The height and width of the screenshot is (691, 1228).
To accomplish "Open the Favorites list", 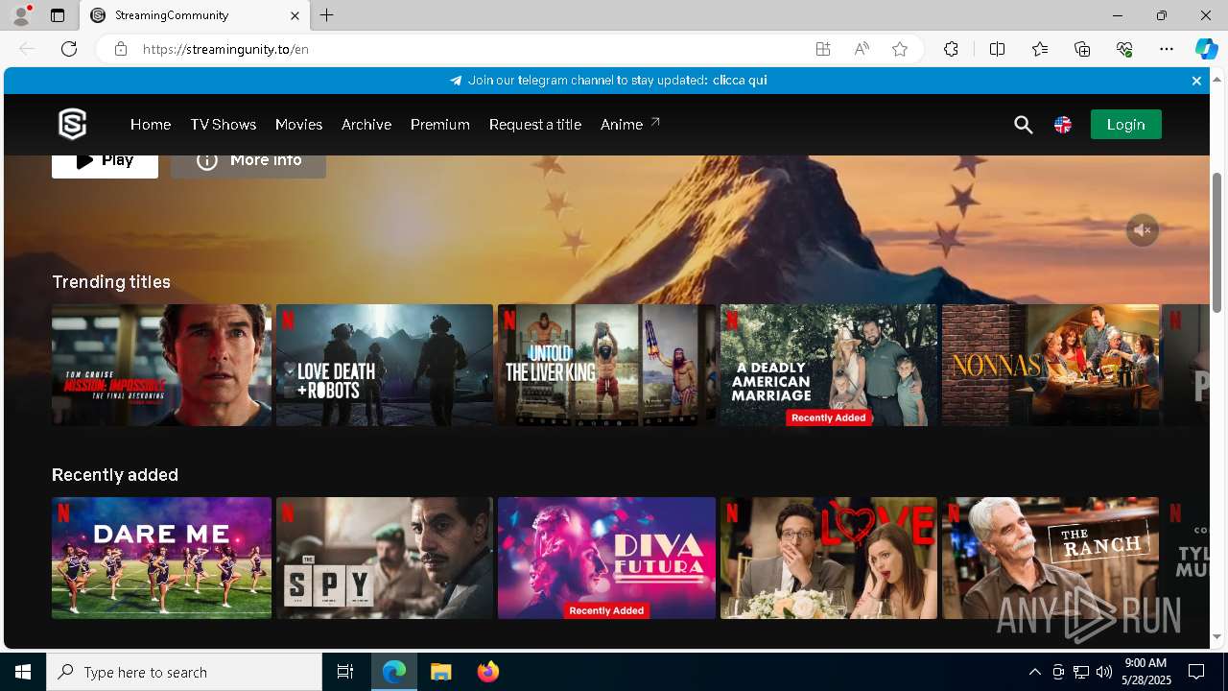I will (x=1040, y=49).
